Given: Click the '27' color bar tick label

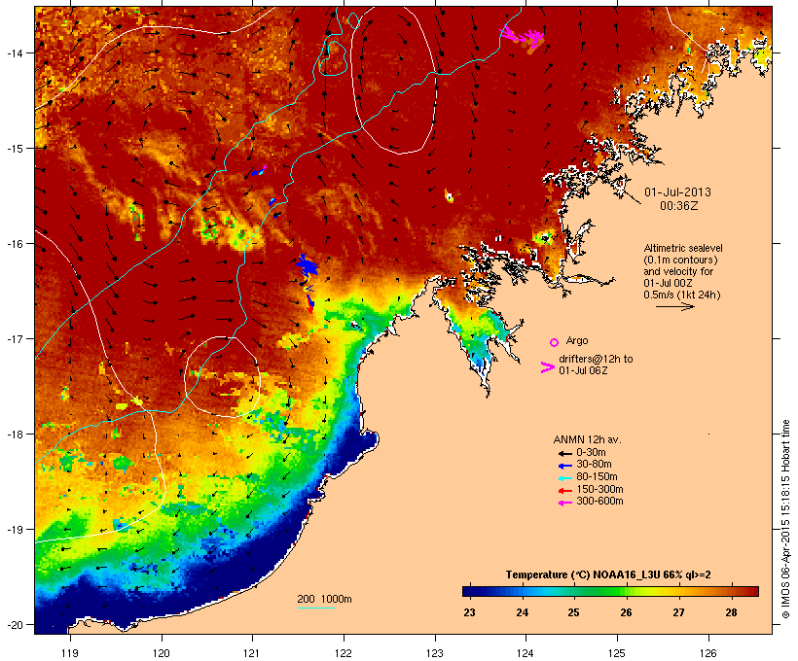Looking at the screenshot, I should [x=678, y=612].
